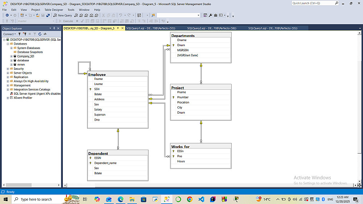Expand the XEvent Profiler node
This screenshot has height=204, width=363.
coord(8,98)
